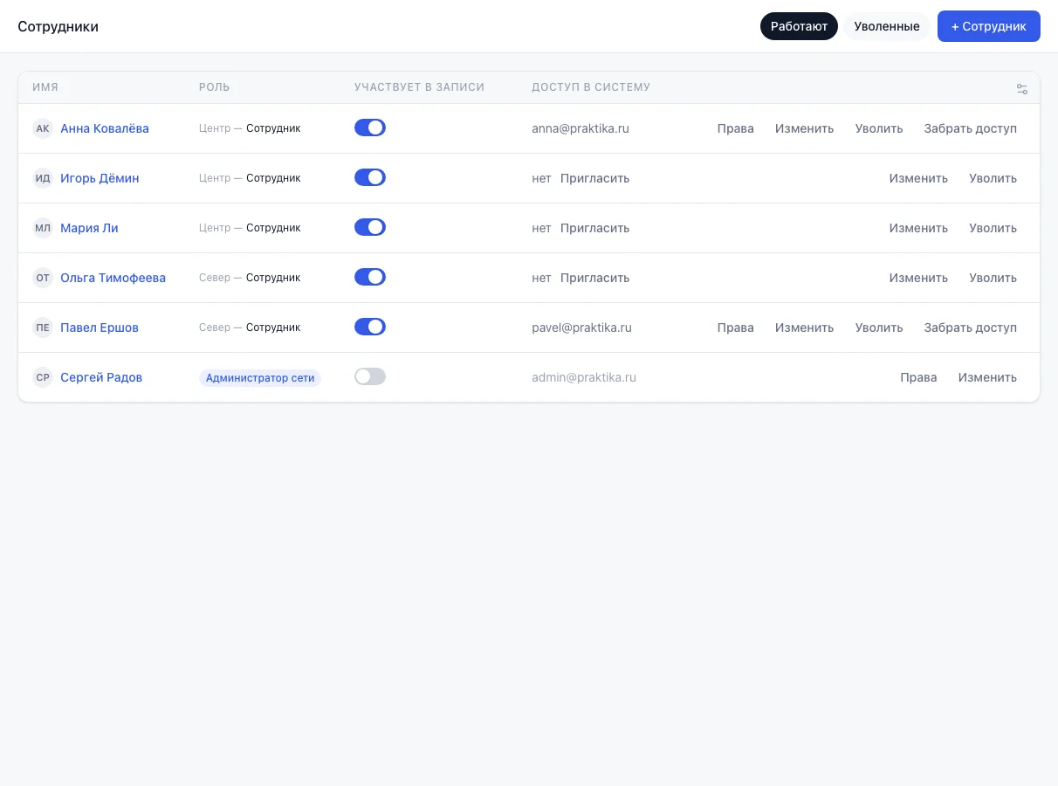The width and height of the screenshot is (1058, 786).
Task: Click the email pavel@praktika.ru
Action: tap(581, 327)
